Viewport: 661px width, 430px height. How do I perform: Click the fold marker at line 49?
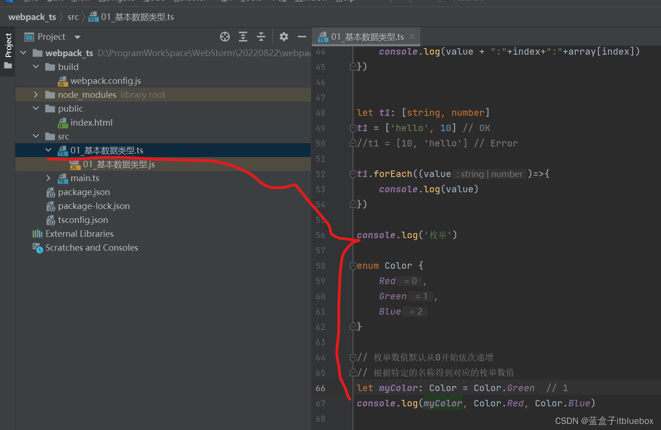click(x=353, y=128)
